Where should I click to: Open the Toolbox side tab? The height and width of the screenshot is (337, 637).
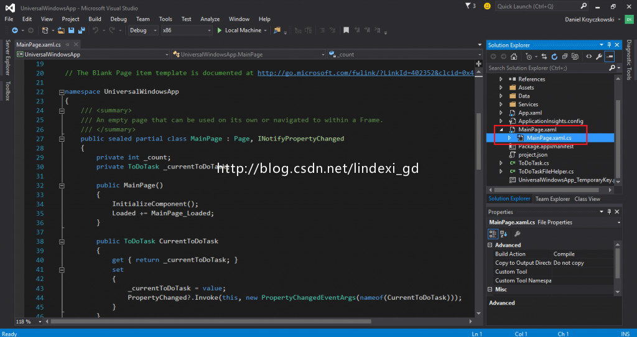point(7,91)
